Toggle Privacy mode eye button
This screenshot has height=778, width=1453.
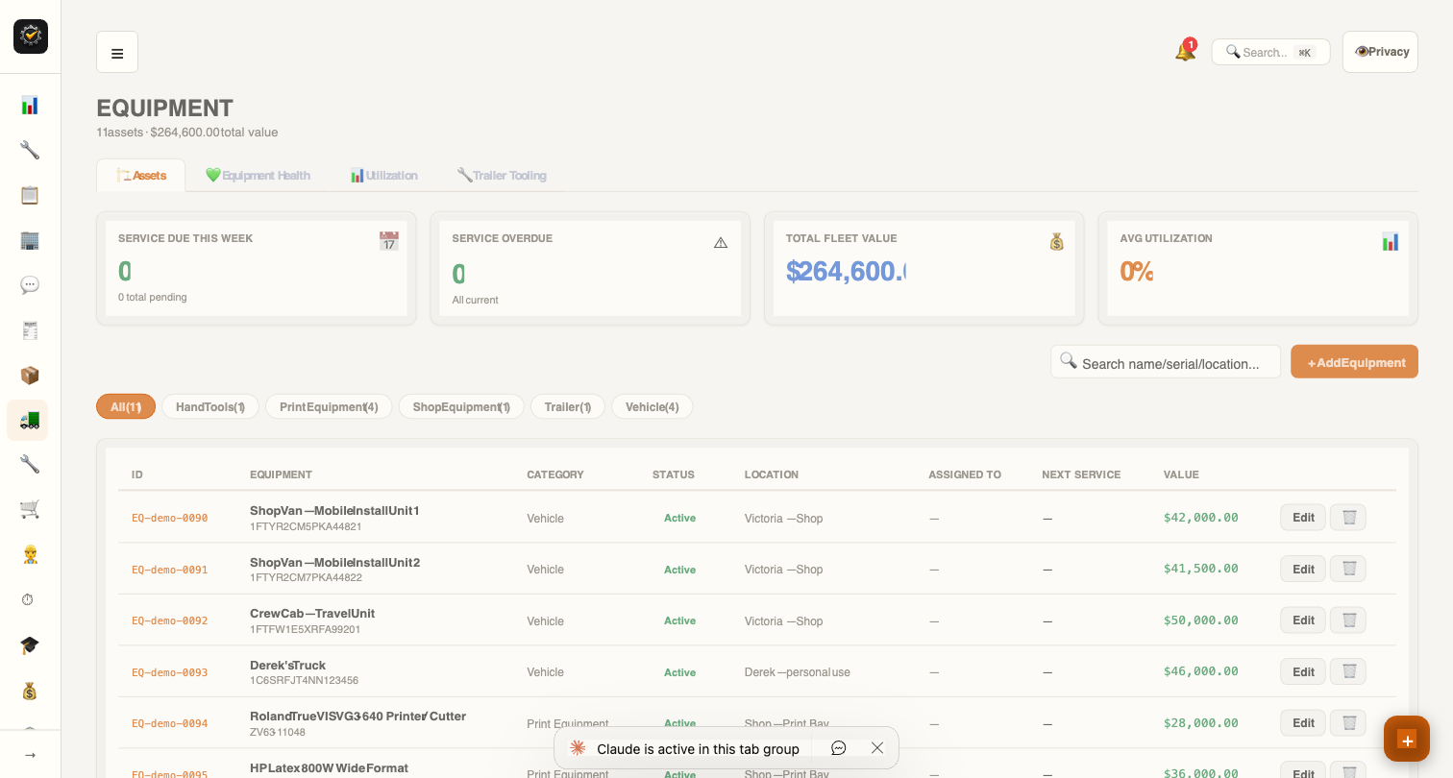[1380, 52]
